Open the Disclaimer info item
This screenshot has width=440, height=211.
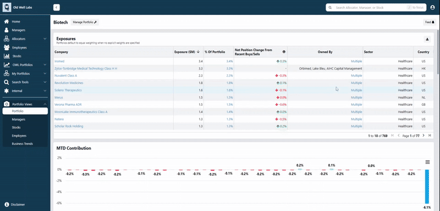click(15, 204)
